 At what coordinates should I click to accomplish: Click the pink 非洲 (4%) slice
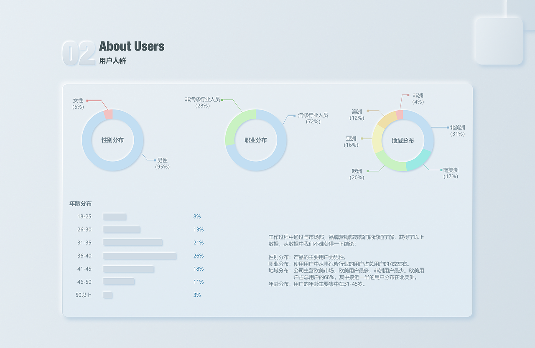[400, 114]
